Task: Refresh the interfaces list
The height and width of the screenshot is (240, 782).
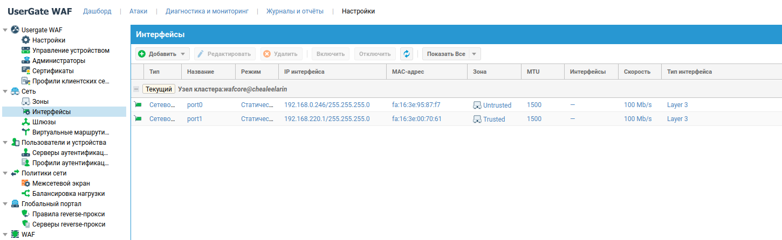Action: pos(407,54)
